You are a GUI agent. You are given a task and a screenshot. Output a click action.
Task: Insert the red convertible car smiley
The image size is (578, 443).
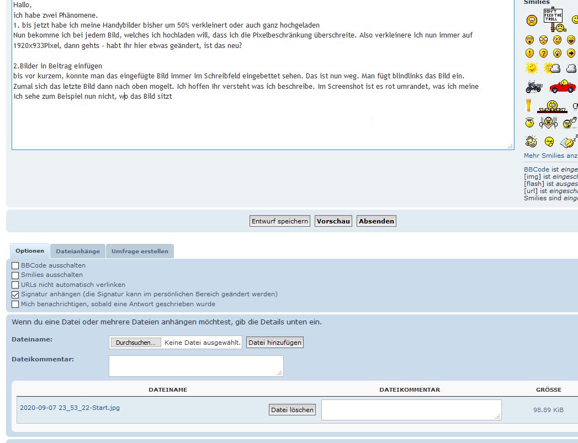click(562, 87)
